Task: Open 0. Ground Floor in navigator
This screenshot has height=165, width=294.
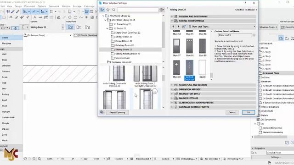Action: click(271, 73)
